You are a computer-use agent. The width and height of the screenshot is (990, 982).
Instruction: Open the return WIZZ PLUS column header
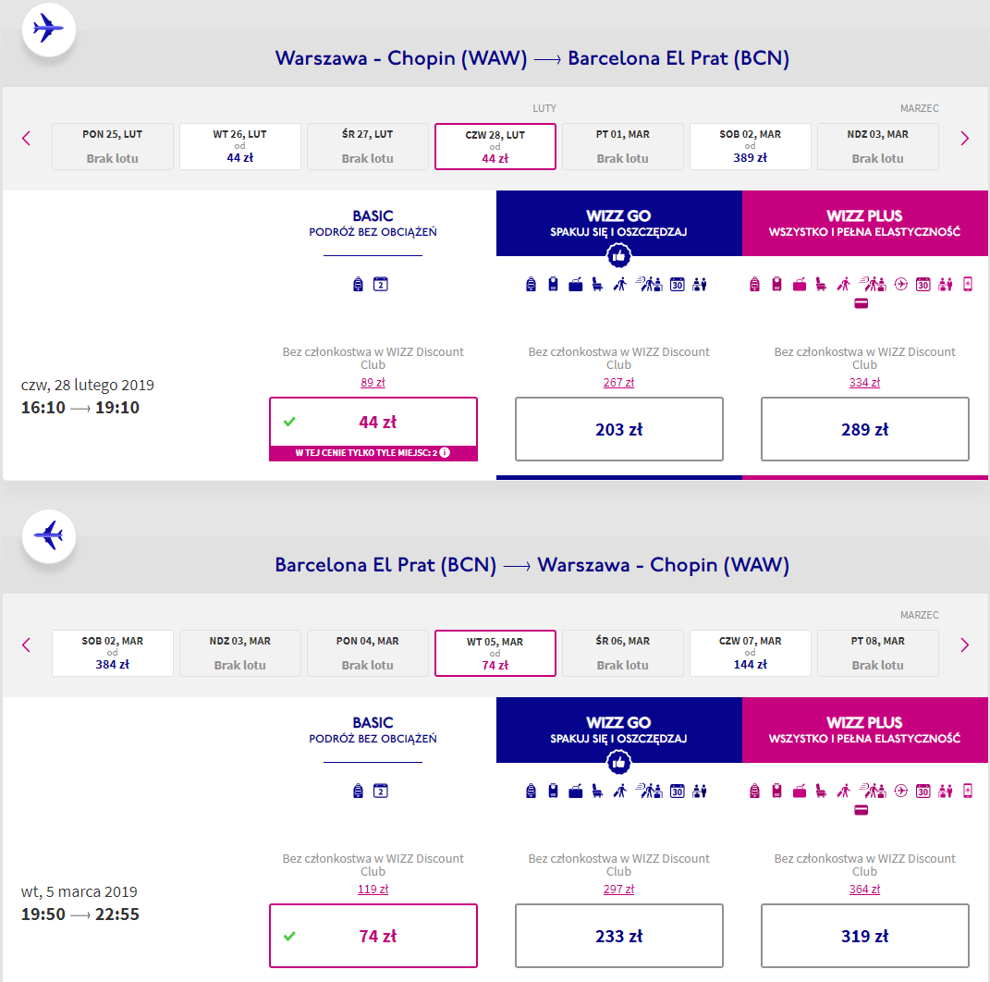click(865, 730)
